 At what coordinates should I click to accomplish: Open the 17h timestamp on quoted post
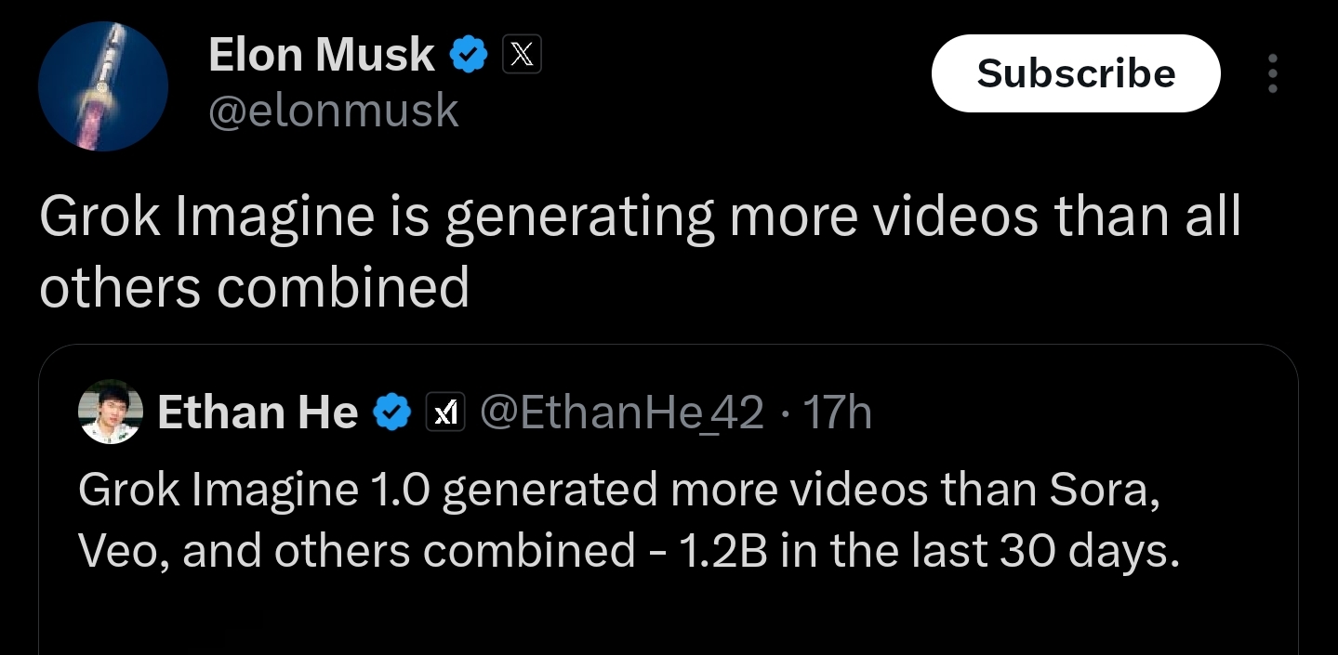[837, 412]
